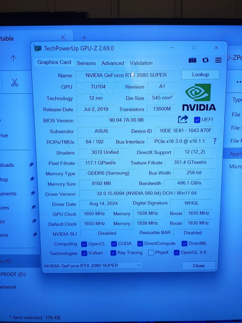Open Documents in File Explorer sidebar
Screen dimensions: 242x323
[x=8, y=194]
